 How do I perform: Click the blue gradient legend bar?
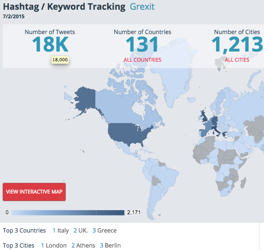[x=68, y=212]
